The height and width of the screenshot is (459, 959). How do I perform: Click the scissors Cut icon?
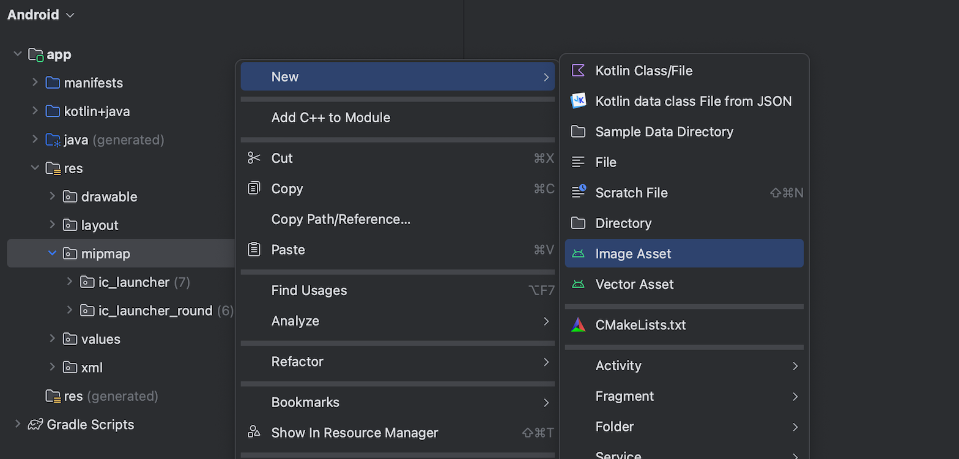coord(254,158)
